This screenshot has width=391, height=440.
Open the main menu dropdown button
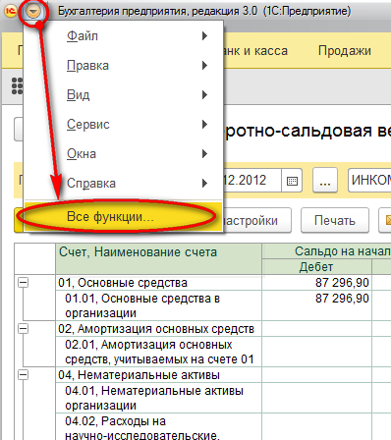click(33, 12)
